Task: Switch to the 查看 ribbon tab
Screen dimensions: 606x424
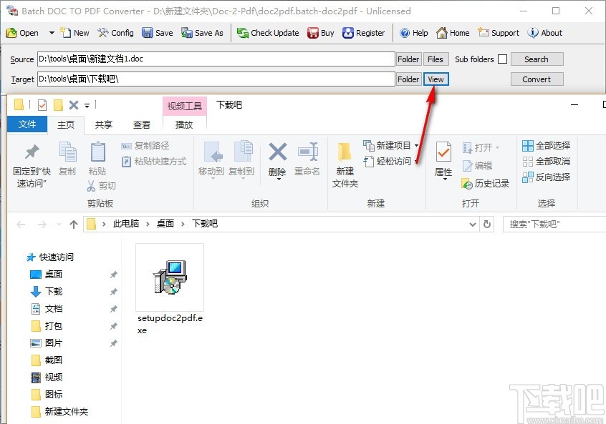Action: [141, 124]
